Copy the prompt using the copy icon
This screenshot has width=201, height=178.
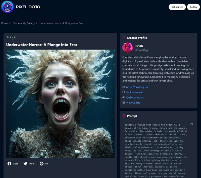tap(191, 124)
